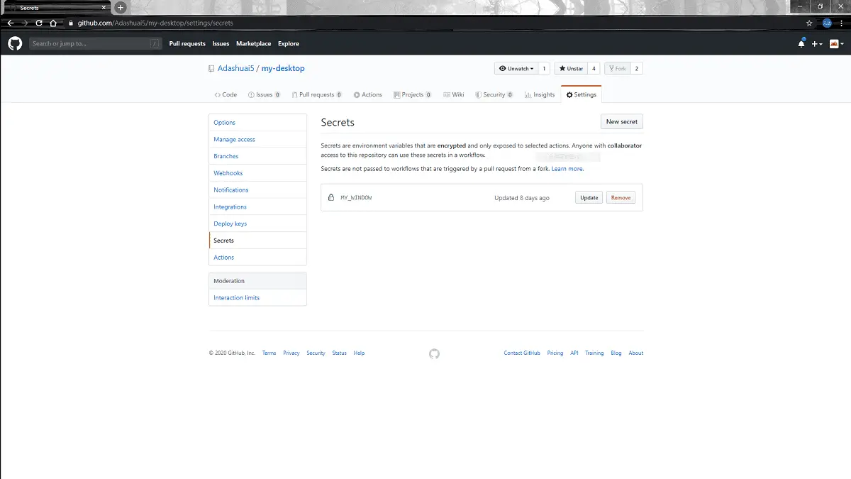The image size is (851, 479).
Task: Open the Terms footer link
Action: tap(269, 353)
